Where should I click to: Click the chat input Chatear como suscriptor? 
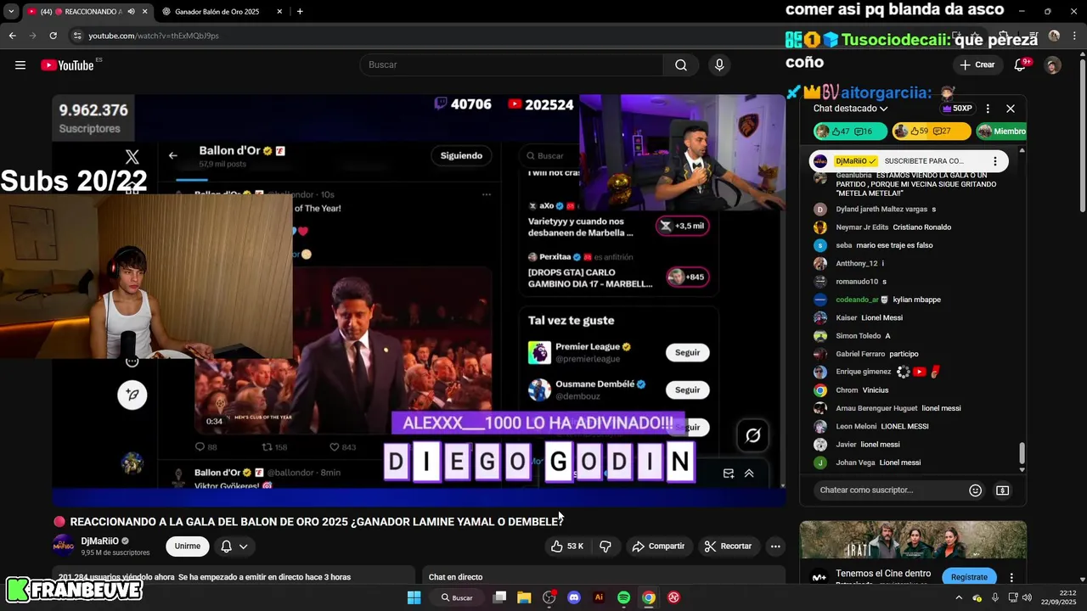coord(887,490)
